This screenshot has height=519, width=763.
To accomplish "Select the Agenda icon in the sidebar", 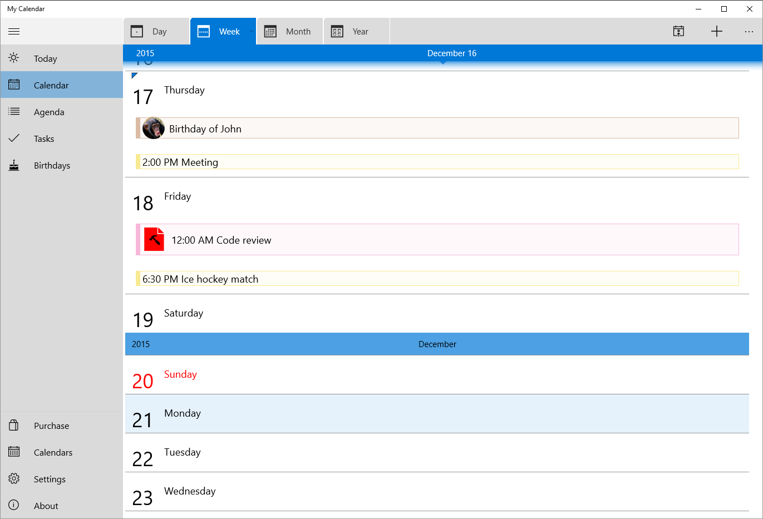I will [14, 111].
